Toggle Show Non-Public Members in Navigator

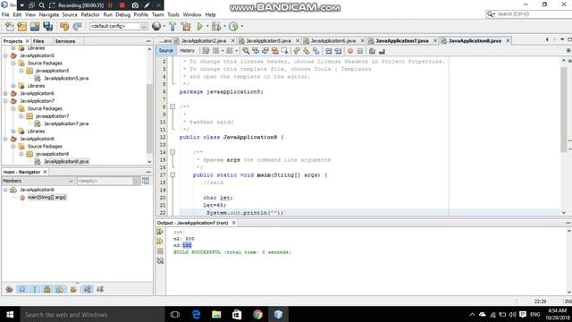point(47,289)
